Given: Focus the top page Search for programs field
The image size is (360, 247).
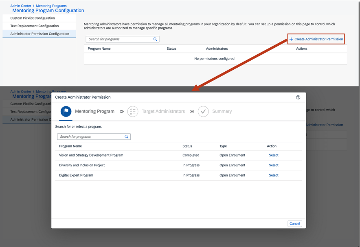Looking at the screenshot, I should coord(119,40).
